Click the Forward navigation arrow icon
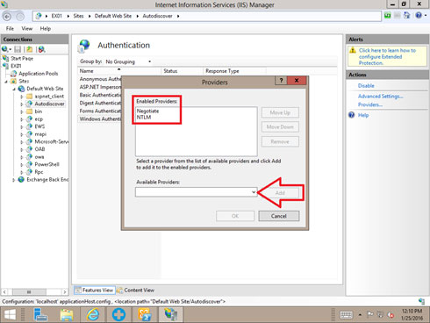This screenshot has width=430, height=323. coord(19,17)
